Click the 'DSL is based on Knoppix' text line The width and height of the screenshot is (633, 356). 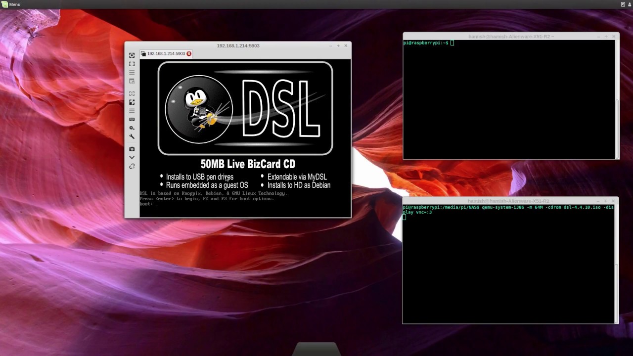coord(213,193)
